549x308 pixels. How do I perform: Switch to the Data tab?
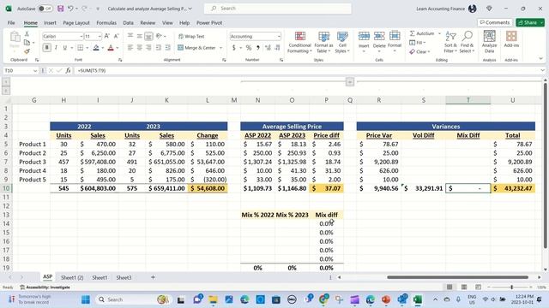128,23
